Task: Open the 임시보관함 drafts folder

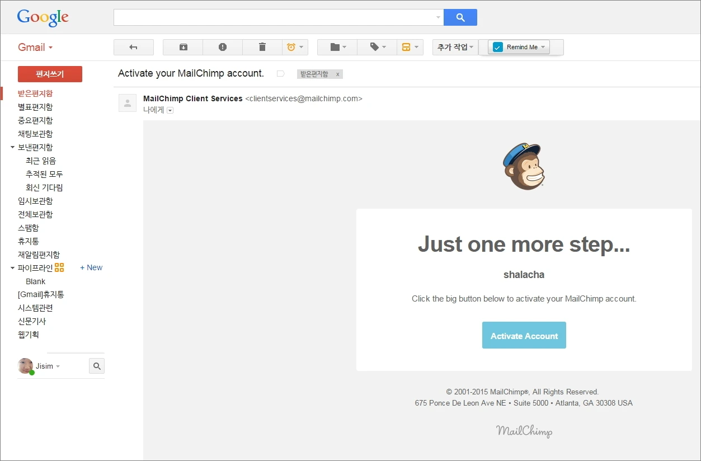Action: click(x=35, y=201)
